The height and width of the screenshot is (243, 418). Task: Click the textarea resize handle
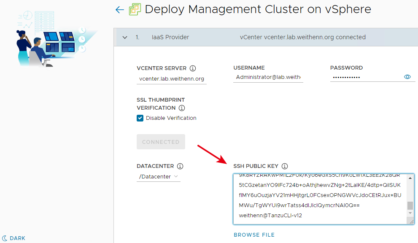(411, 221)
